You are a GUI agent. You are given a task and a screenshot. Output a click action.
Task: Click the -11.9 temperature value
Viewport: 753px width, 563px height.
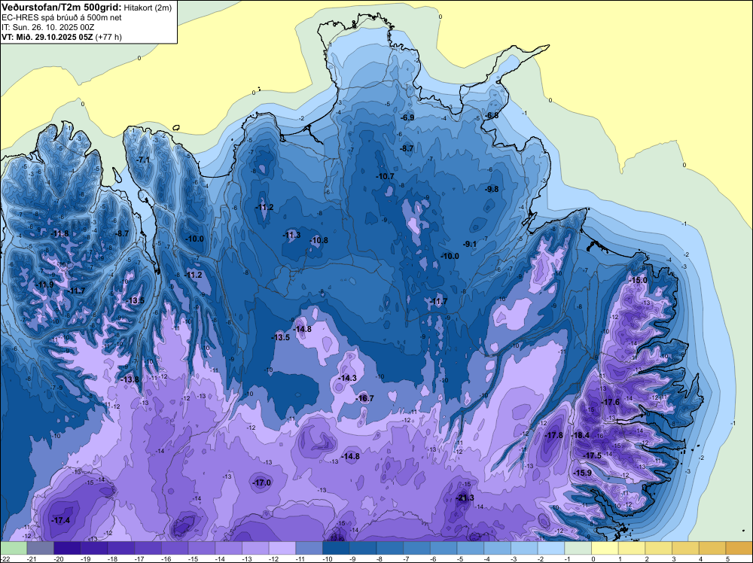point(44,285)
